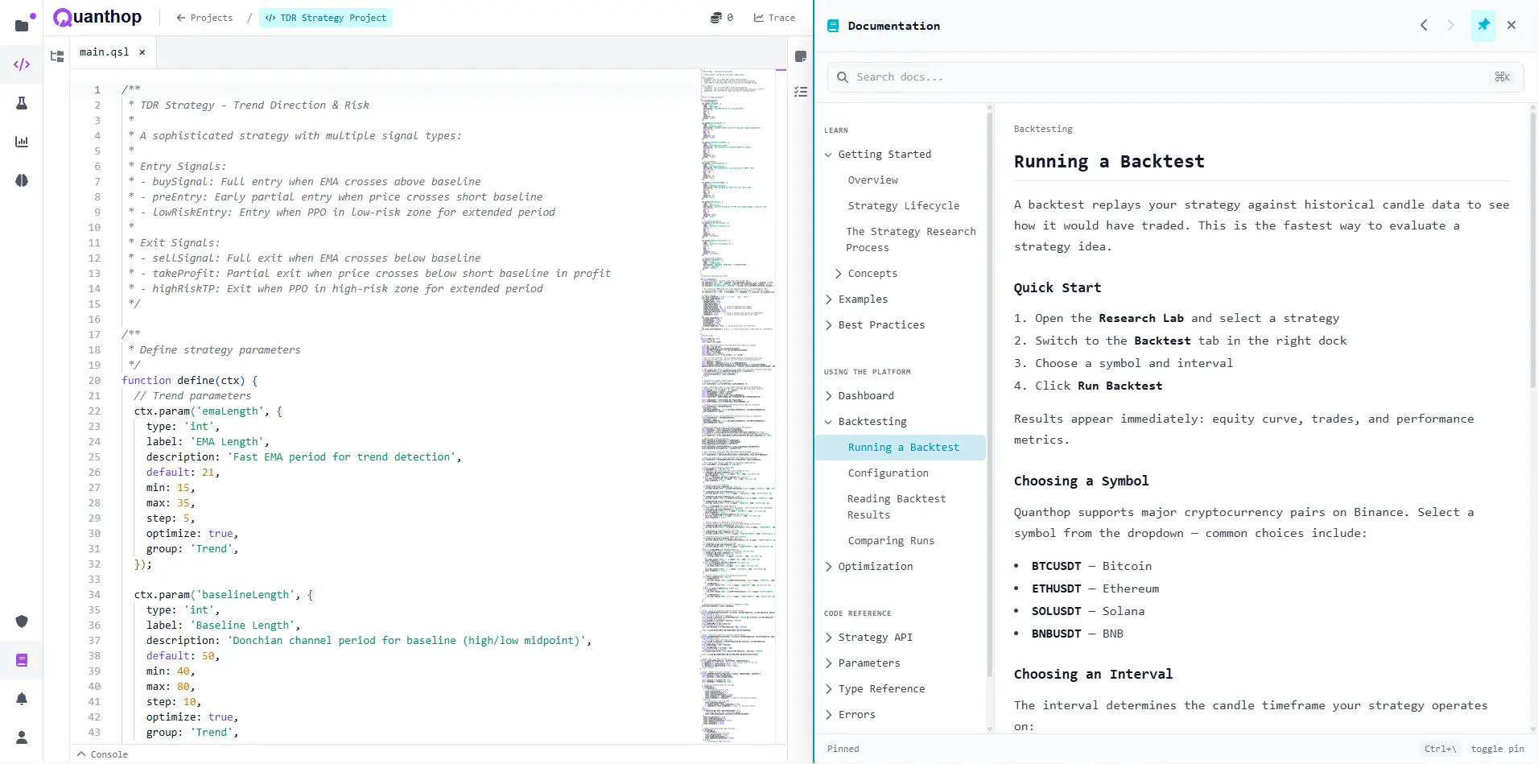Open the Configuration docs page
This screenshot has width=1538, height=764.
[x=888, y=473]
